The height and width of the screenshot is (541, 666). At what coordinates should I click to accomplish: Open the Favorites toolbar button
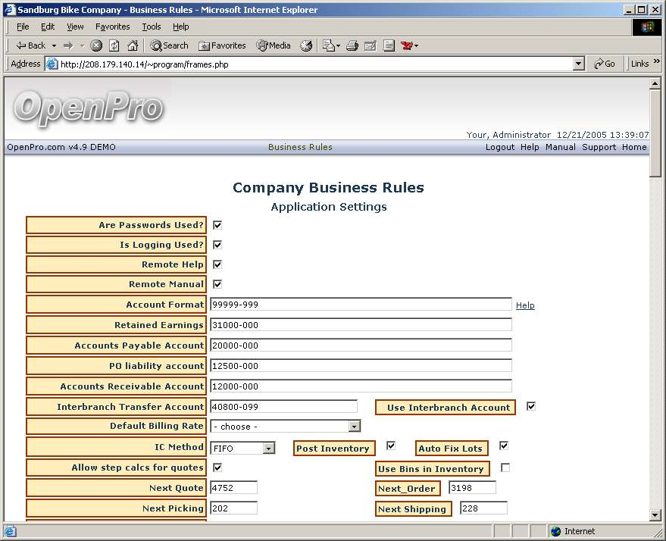click(222, 45)
